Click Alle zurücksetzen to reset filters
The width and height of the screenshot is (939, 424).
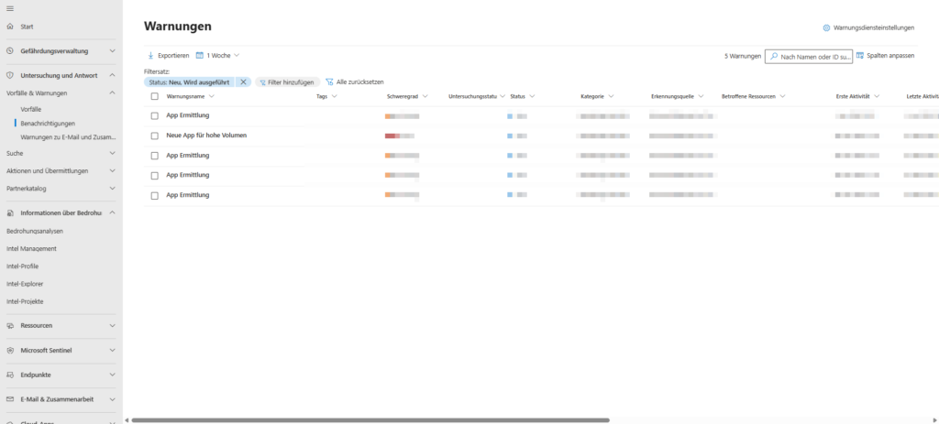tap(354, 82)
